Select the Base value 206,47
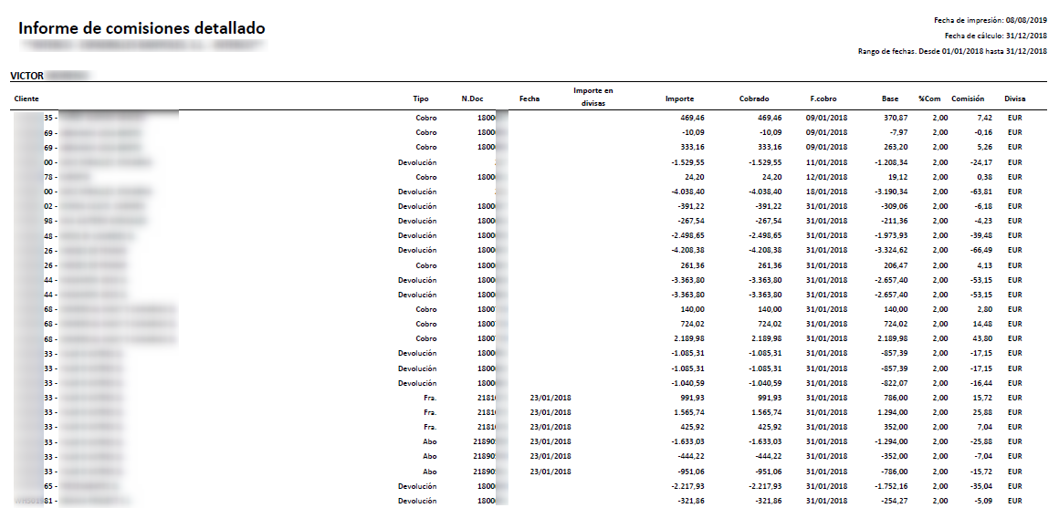Viewport: 1059px width, 508px height. (896, 265)
